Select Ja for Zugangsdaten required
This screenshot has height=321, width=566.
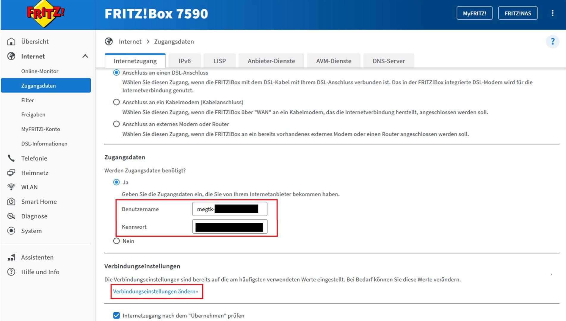pyautogui.click(x=116, y=182)
